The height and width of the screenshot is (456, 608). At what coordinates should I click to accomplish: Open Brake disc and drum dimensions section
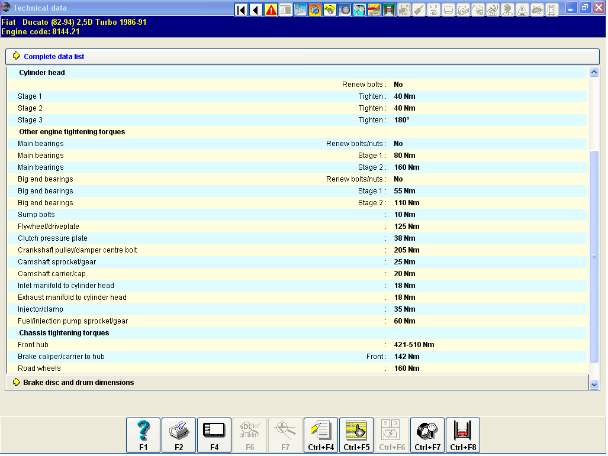[78, 383]
